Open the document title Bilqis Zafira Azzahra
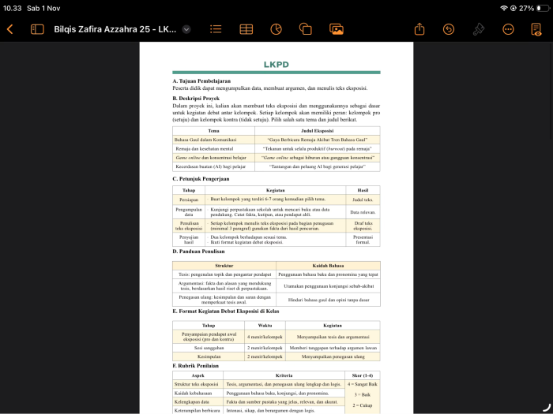553x414 pixels. 115,29
